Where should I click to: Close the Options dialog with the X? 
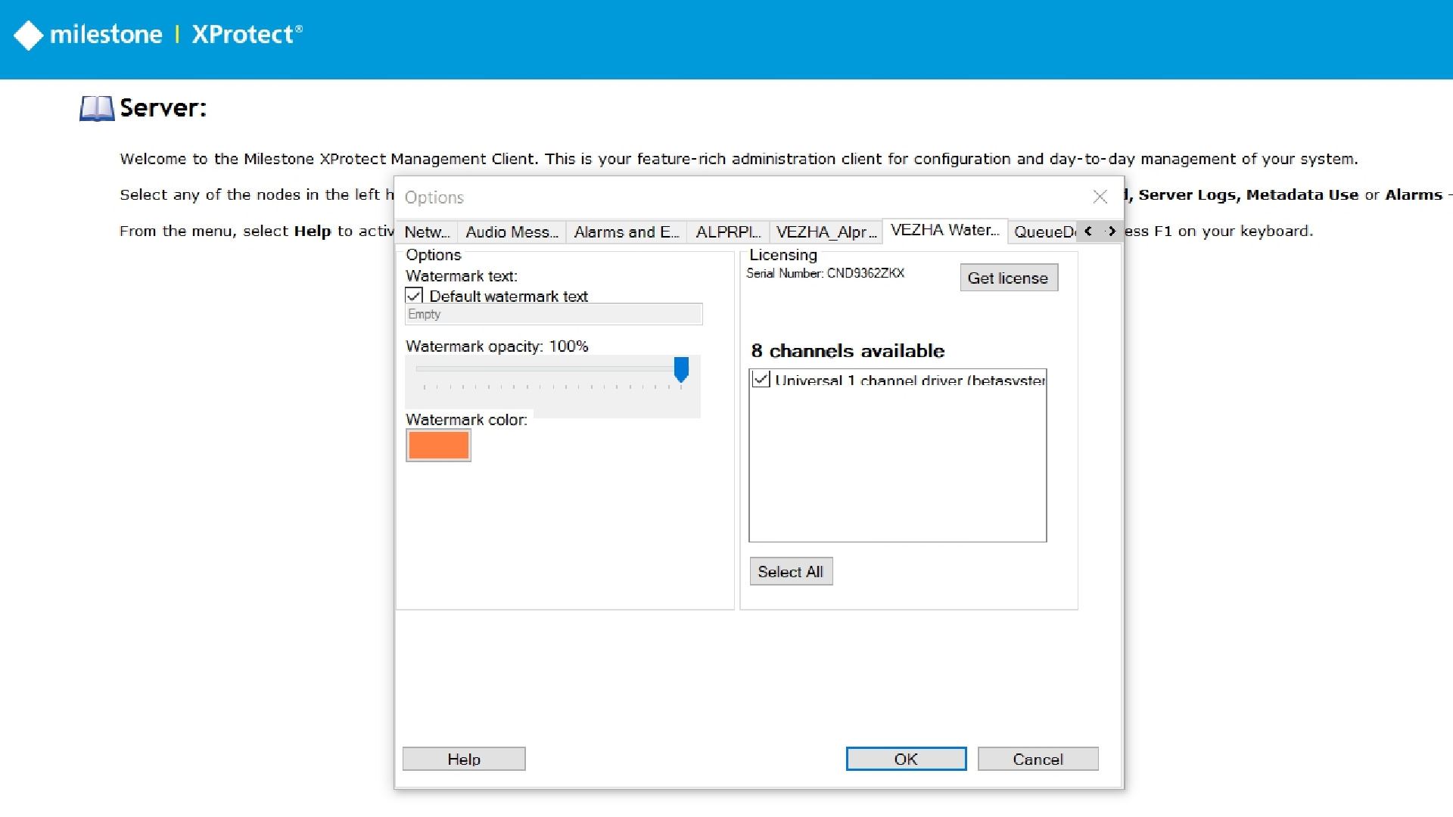(x=1100, y=197)
